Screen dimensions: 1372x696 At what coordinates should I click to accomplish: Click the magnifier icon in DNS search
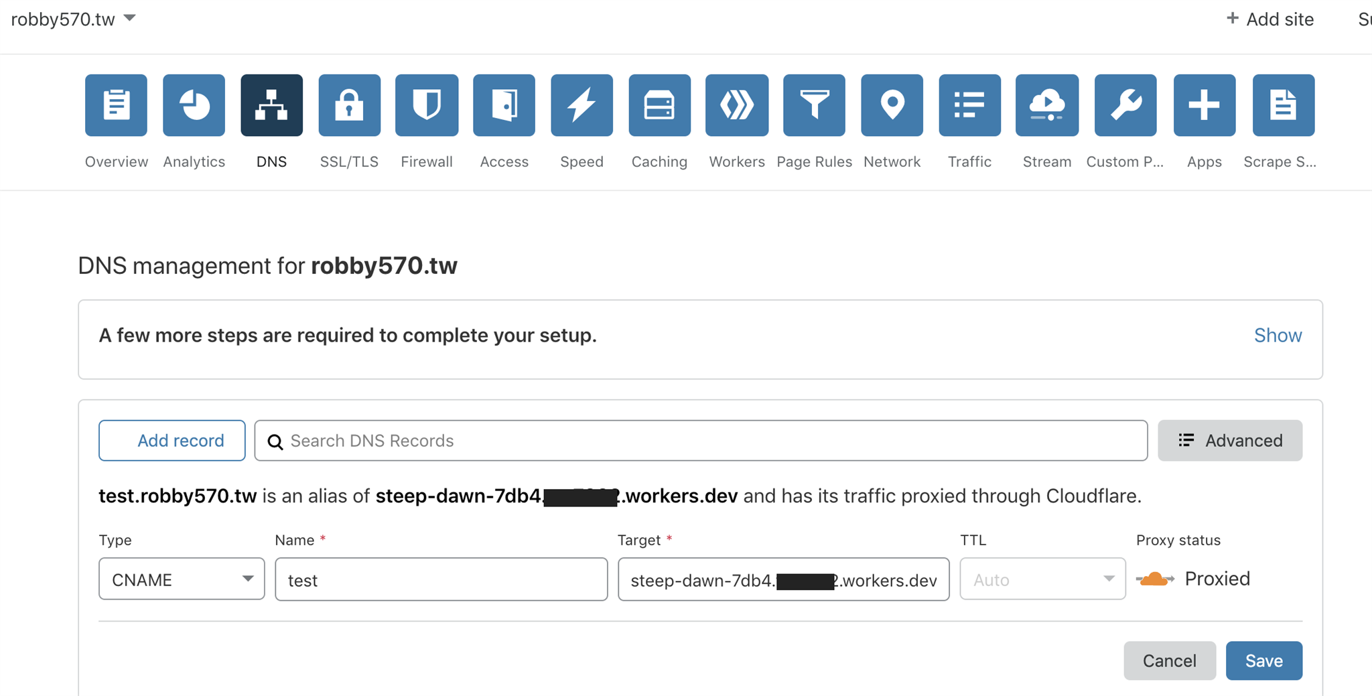tap(275, 441)
